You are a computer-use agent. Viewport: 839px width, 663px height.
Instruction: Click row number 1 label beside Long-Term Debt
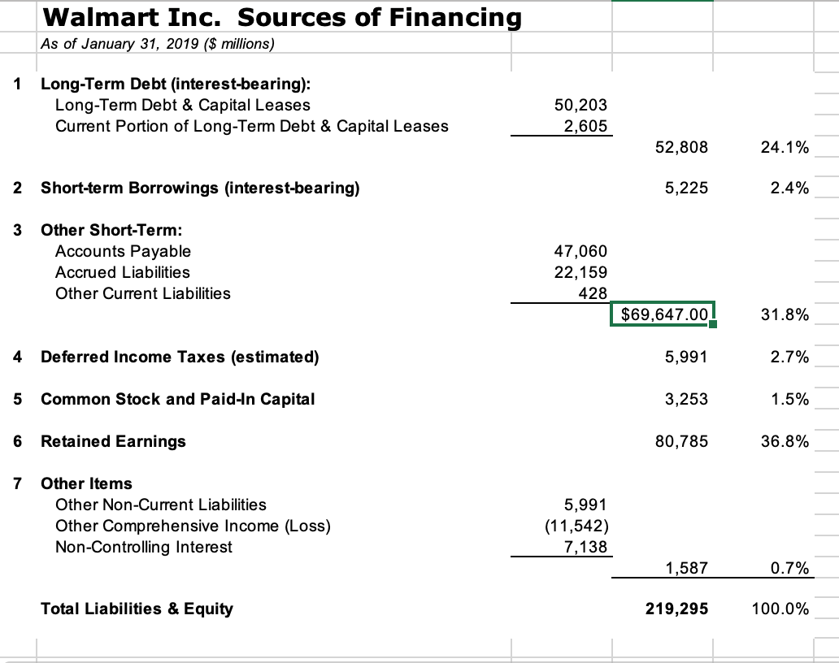[18, 84]
